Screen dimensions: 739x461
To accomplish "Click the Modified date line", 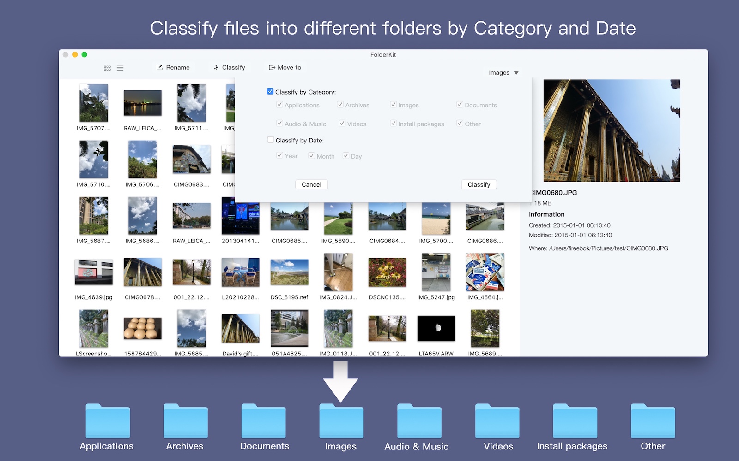I will 570,235.
